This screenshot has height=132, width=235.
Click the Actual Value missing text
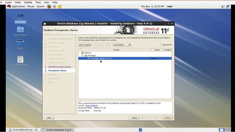pos(90,111)
